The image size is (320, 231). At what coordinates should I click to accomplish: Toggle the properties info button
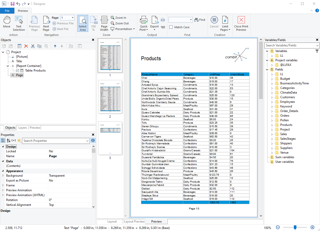coord(93,140)
